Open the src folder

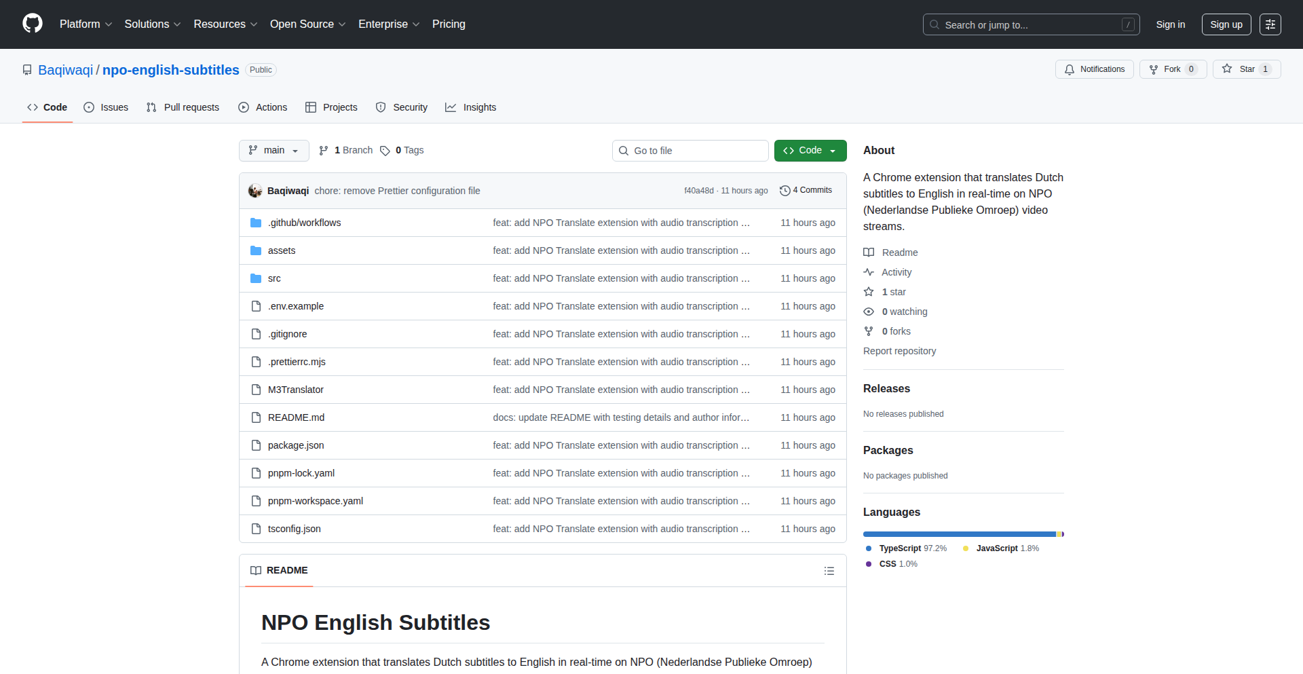pos(274,278)
